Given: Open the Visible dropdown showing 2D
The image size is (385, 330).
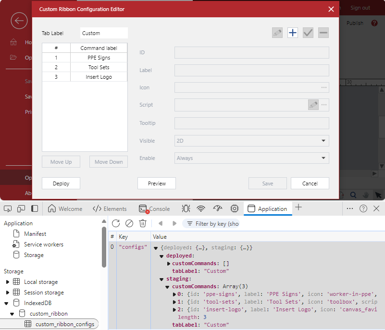Looking at the screenshot, I should [x=251, y=141].
